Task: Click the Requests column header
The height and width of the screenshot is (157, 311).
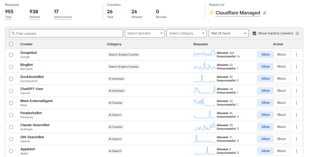Action: click(200, 44)
